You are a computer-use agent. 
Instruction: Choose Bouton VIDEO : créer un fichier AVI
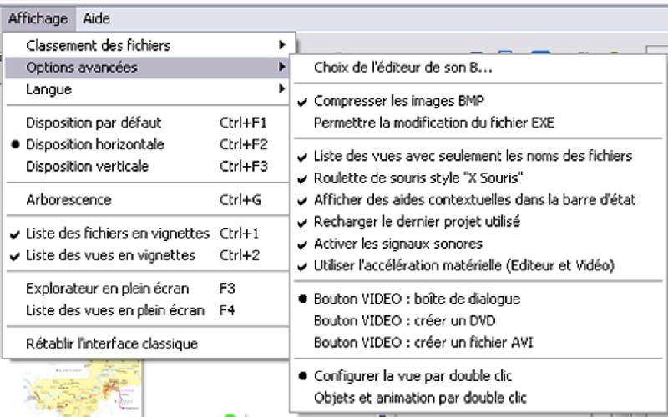(x=477, y=343)
